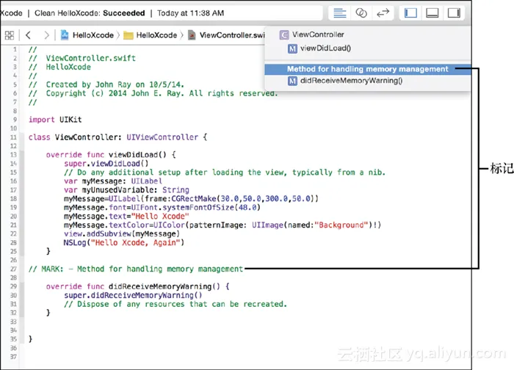Go back in editor history
The image size is (514, 370).
pyautogui.click(x=28, y=35)
